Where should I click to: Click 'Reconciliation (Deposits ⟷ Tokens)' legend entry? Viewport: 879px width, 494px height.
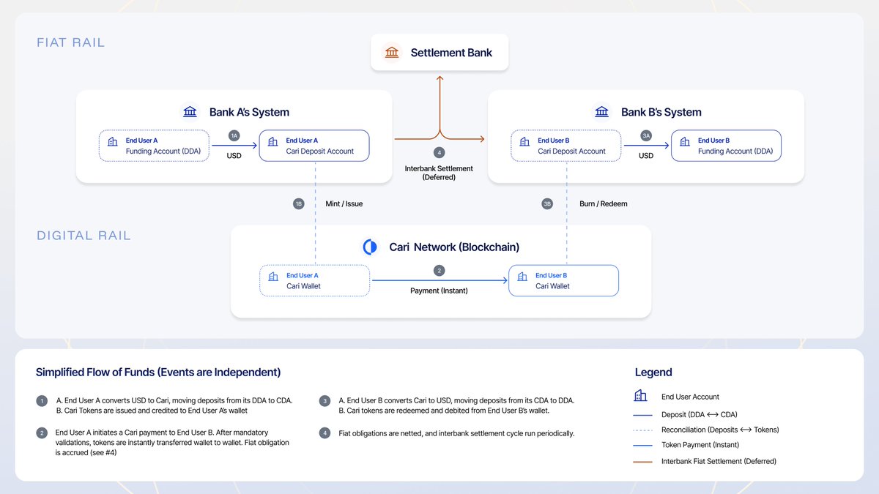click(x=720, y=430)
